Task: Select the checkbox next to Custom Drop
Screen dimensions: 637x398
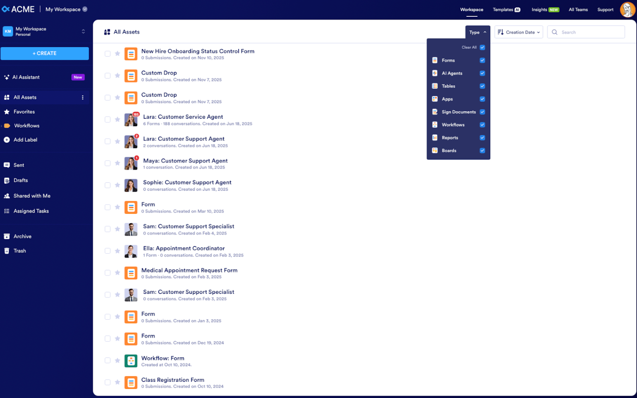Action: 107,75
